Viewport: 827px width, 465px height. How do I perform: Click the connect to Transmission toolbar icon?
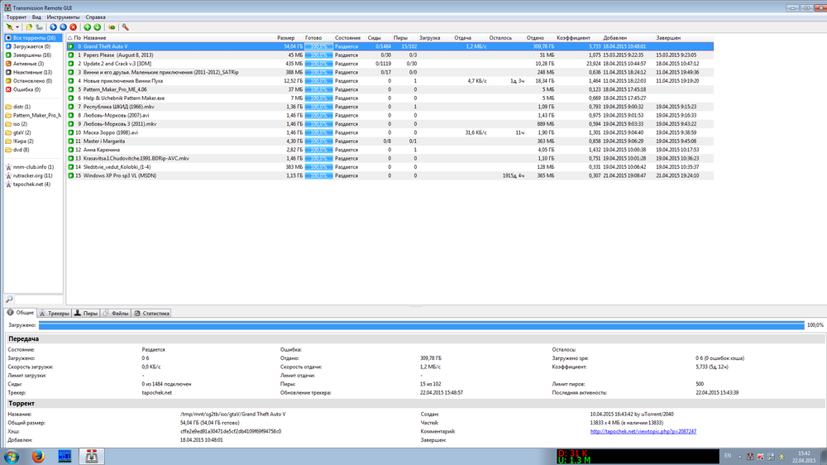point(9,27)
